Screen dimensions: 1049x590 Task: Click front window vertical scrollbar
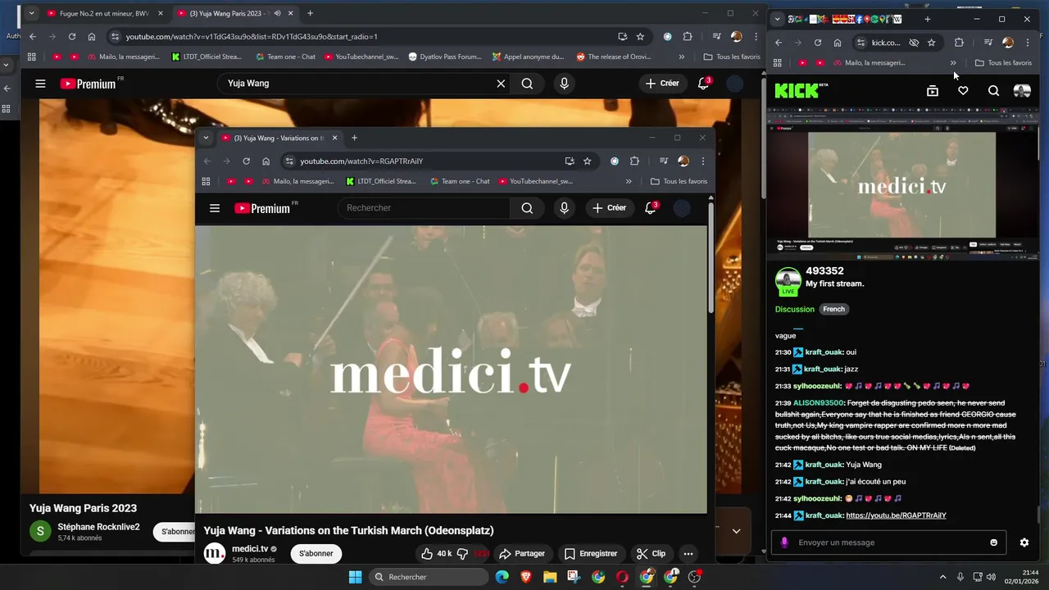coord(711,258)
